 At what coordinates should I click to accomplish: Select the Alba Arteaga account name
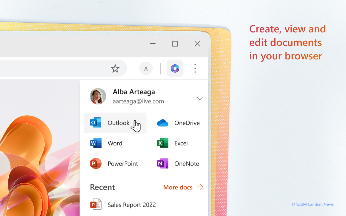click(134, 92)
